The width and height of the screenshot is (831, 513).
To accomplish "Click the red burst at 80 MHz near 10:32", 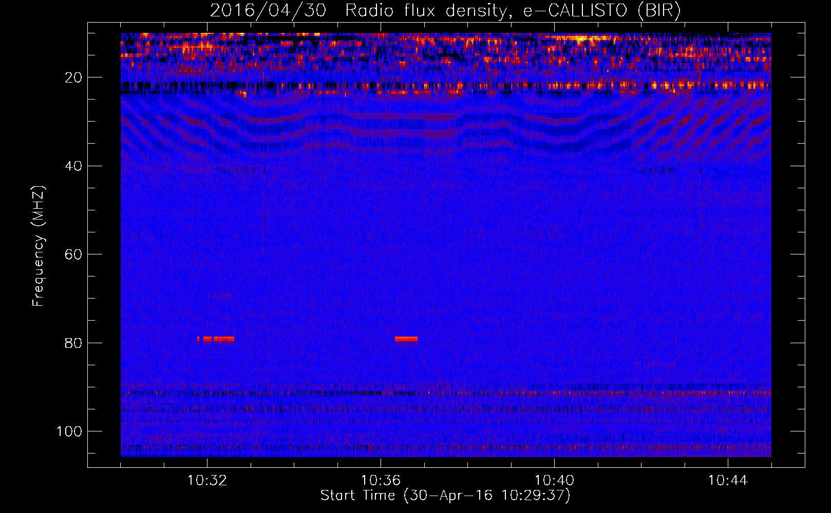I will 216,339.
